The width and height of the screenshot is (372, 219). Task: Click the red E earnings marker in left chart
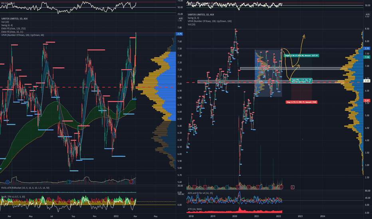[x=131, y=182]
